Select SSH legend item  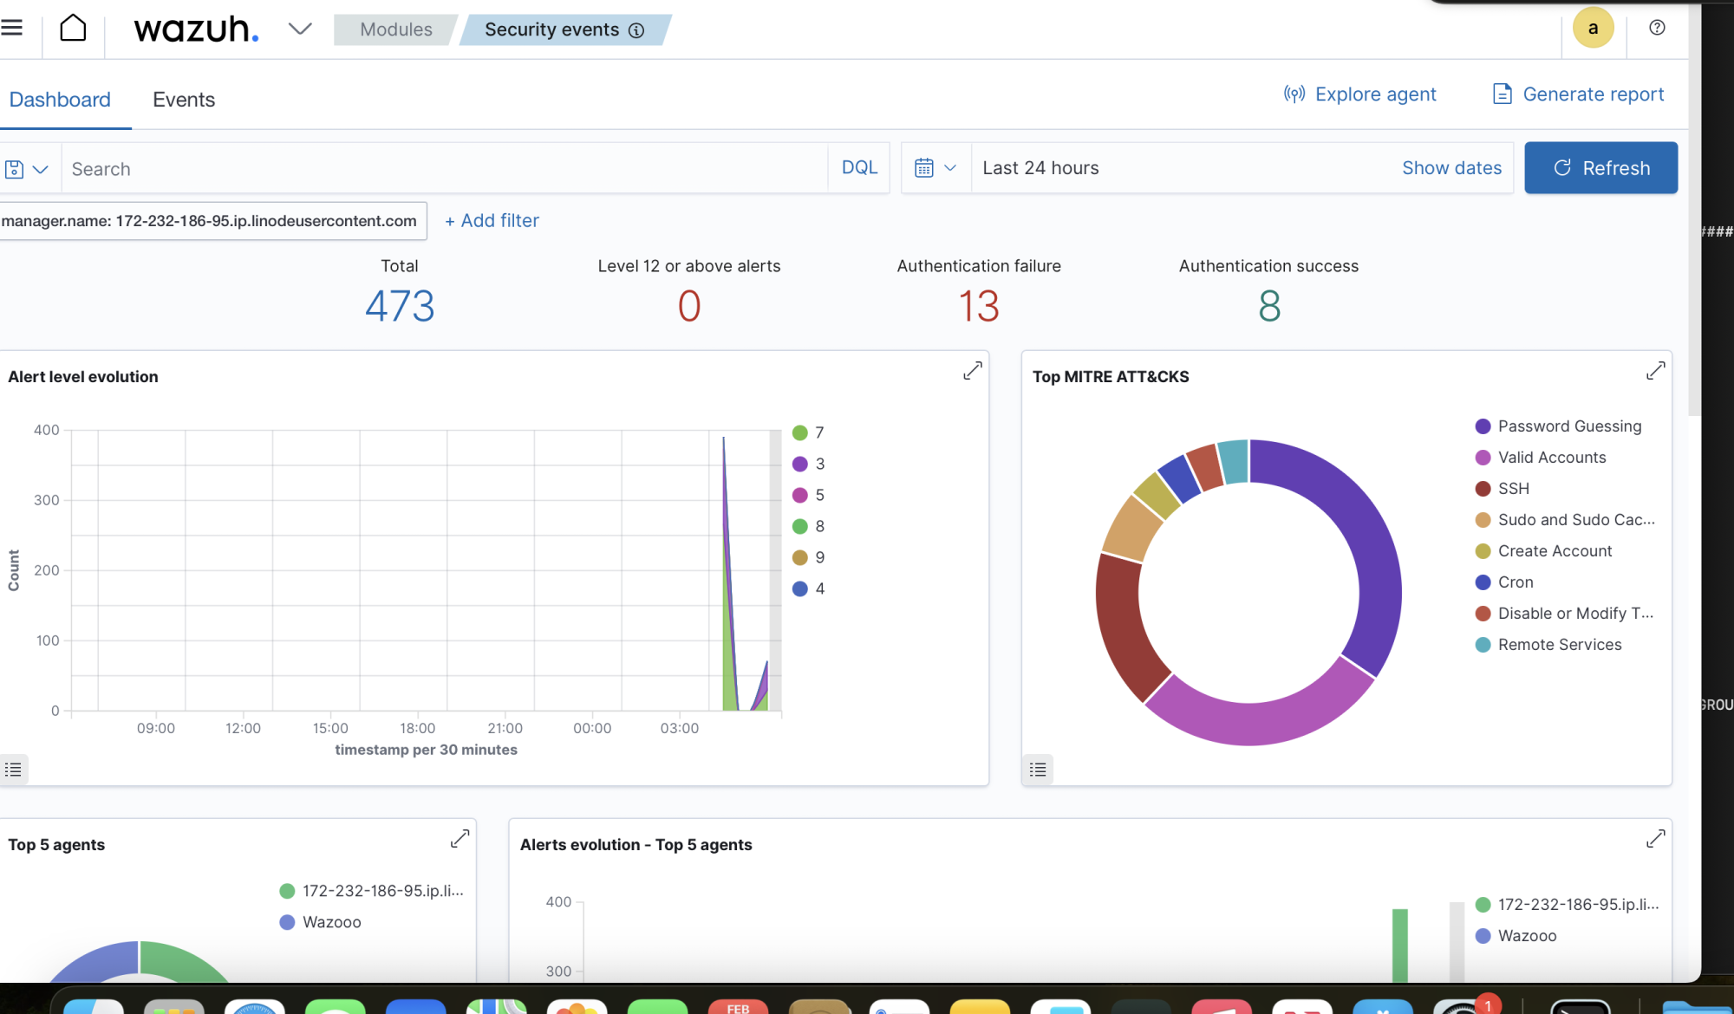pos(1503,489)
